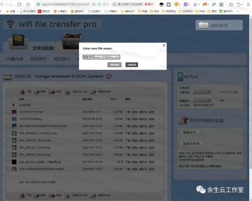Open the photo gallery crate tab icon
Screen dimensions: 252x201
(x=71, y=42)
